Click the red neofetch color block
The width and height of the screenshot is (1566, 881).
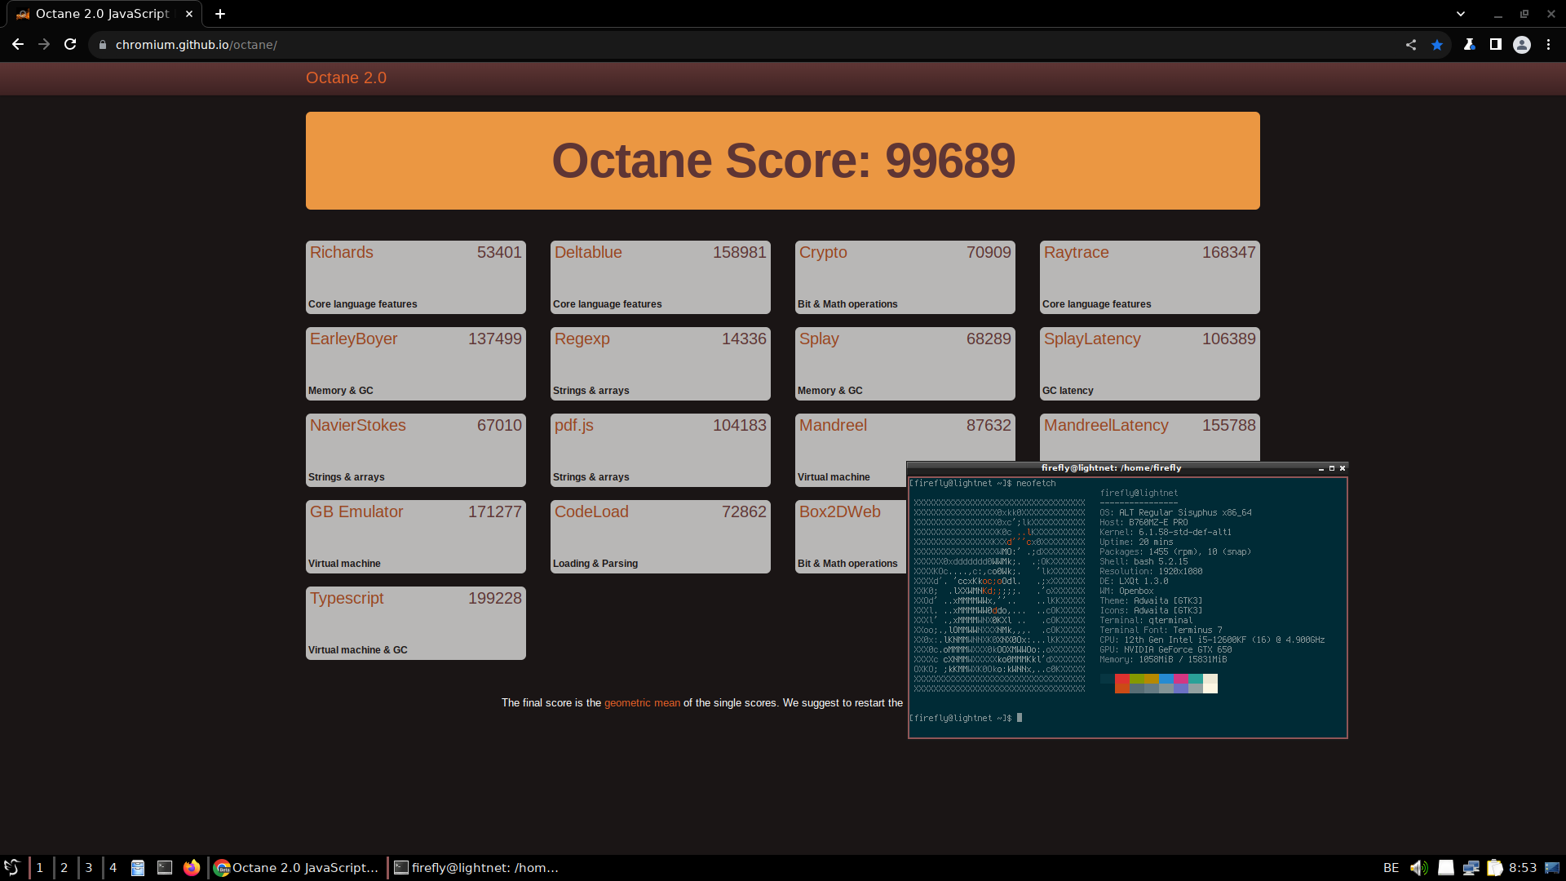point(1122,679)
